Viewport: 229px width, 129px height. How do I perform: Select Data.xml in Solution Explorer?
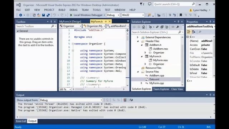(154, 79)
